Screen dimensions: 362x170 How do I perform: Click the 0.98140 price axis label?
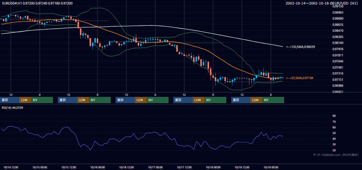338,43
